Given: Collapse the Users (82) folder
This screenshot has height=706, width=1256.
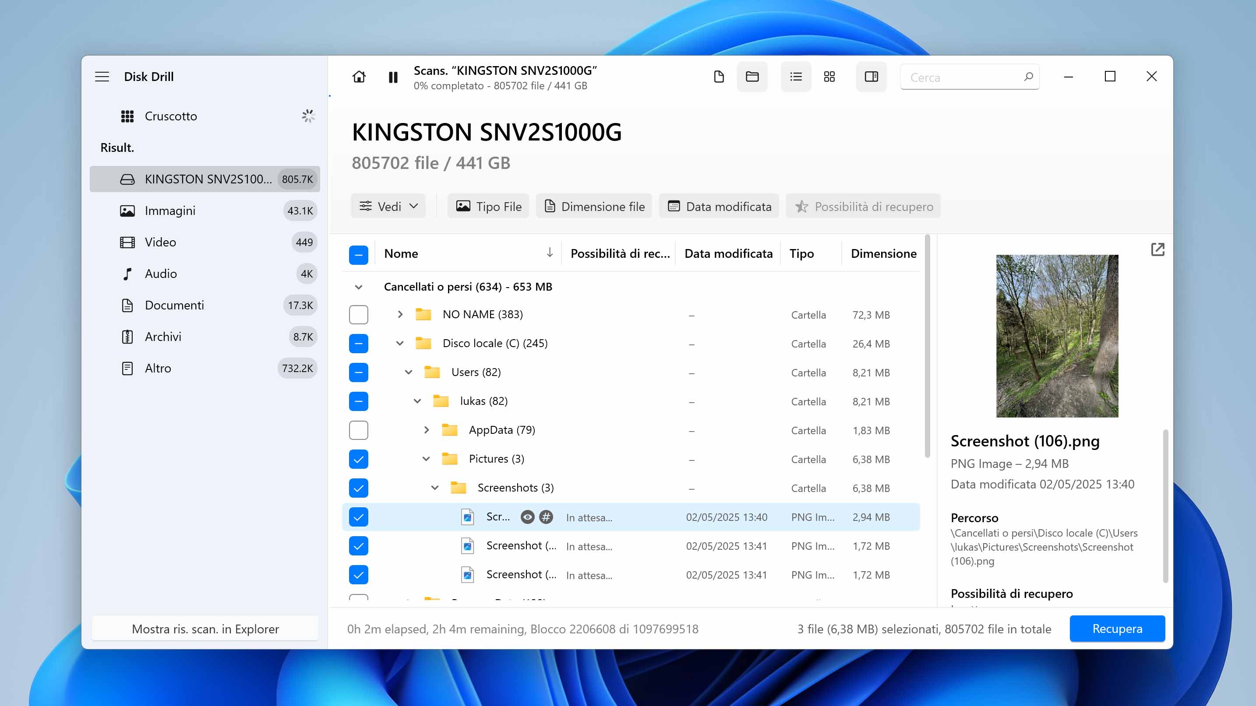Looking at the screenshot, I should [409, 372].
